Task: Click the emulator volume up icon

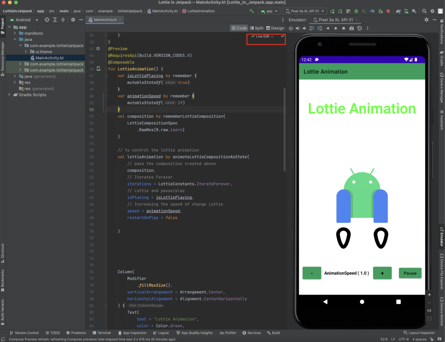Action: [x=298, y=28]
